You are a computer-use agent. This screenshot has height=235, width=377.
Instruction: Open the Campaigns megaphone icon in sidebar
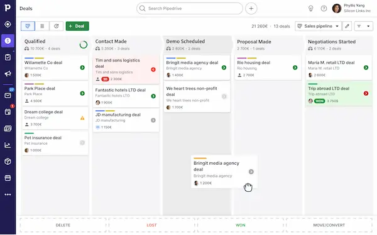click(x=8, y=73)
